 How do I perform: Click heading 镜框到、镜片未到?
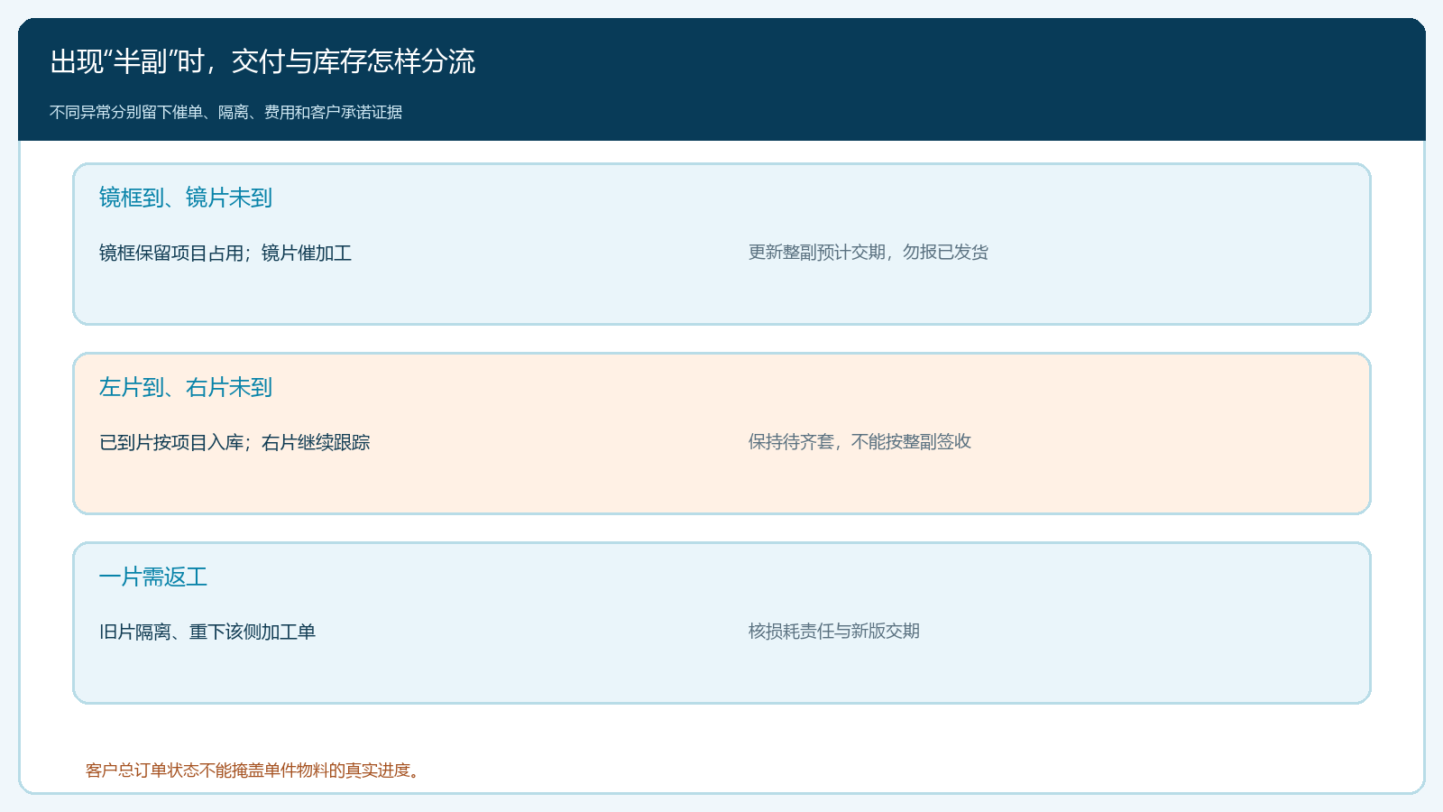pos(186,198)
